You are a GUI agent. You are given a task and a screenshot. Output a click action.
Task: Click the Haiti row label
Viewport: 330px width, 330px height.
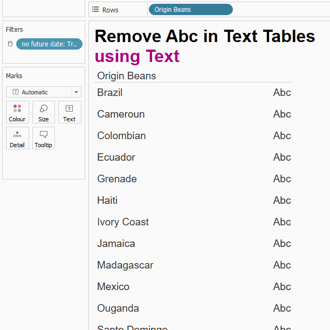coord(107,201)
